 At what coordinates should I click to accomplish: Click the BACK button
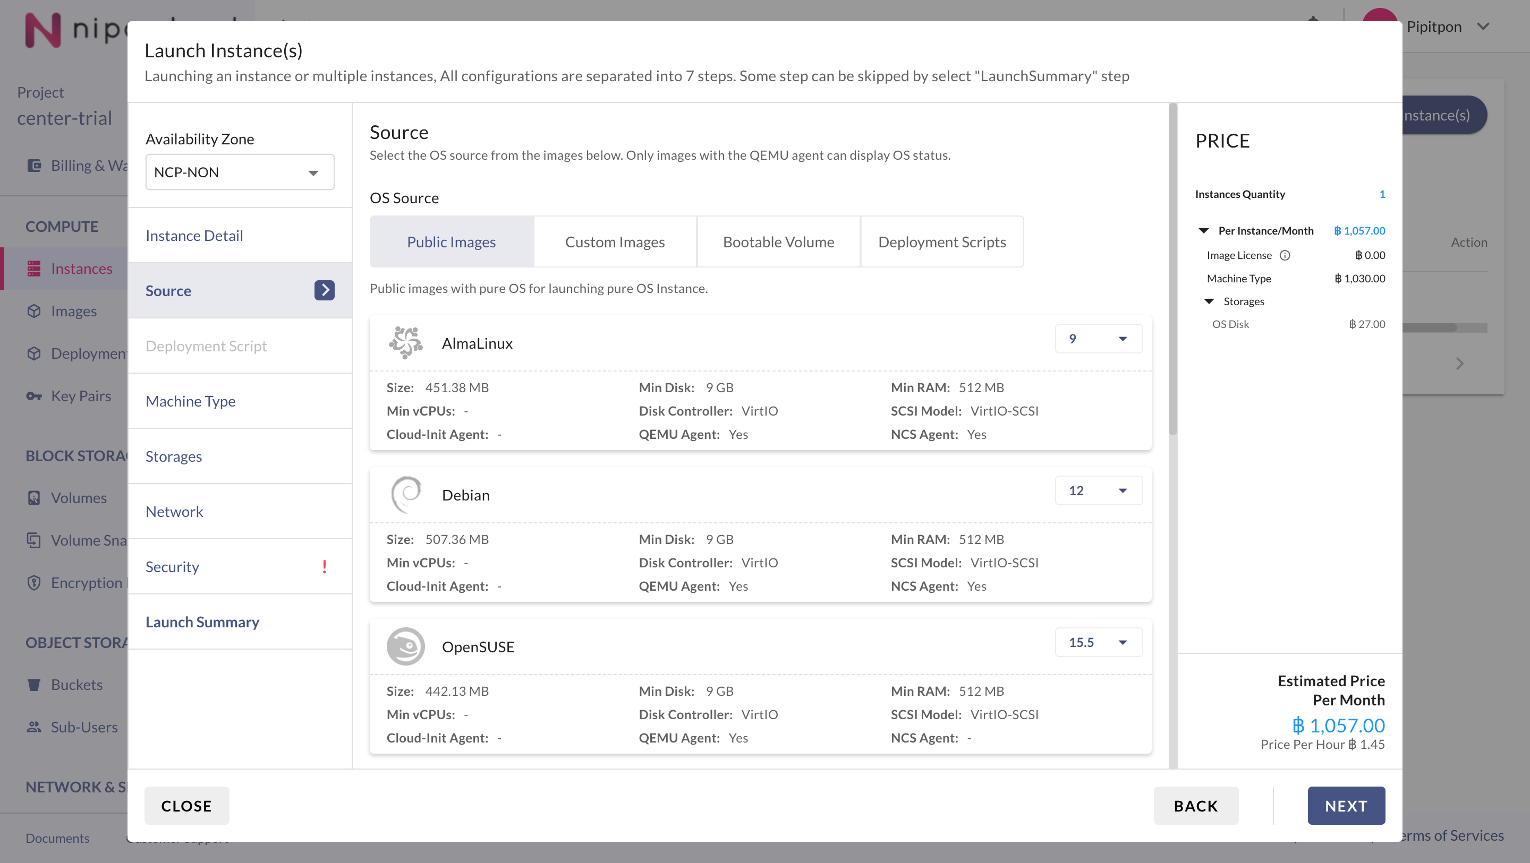(1196, 806)
